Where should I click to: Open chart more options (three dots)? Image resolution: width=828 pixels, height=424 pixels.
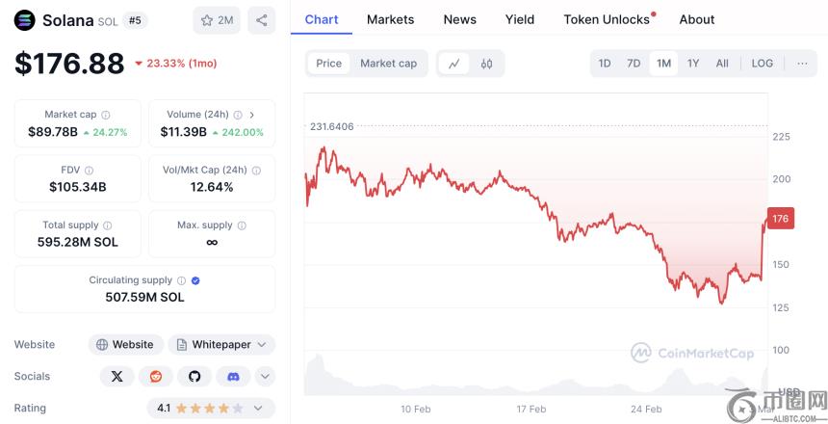click(802, 64)
